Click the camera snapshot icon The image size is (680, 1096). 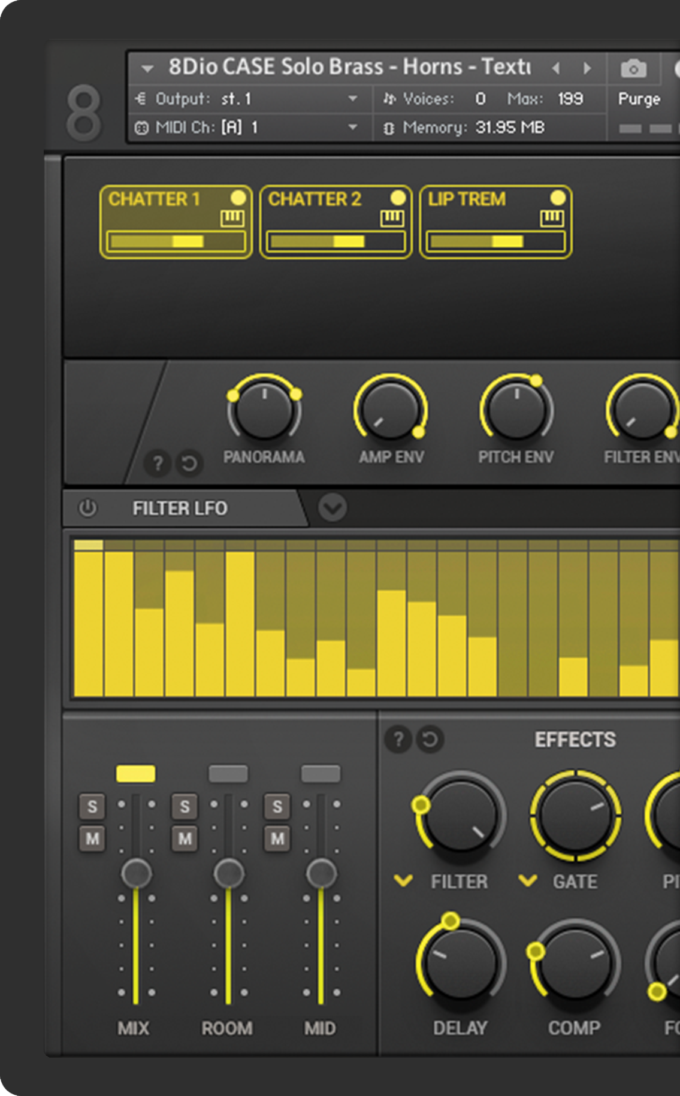633,69
